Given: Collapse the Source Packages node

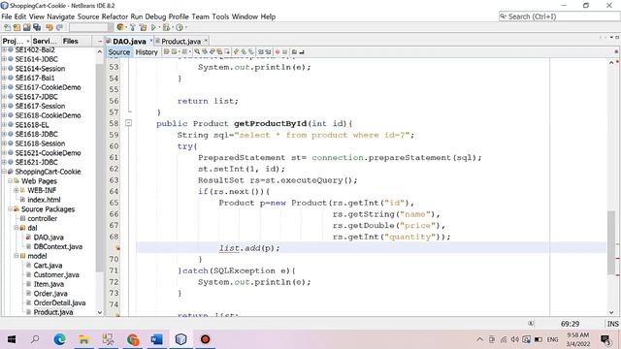Looking at the screenshot, I should [x=11, y=209].
